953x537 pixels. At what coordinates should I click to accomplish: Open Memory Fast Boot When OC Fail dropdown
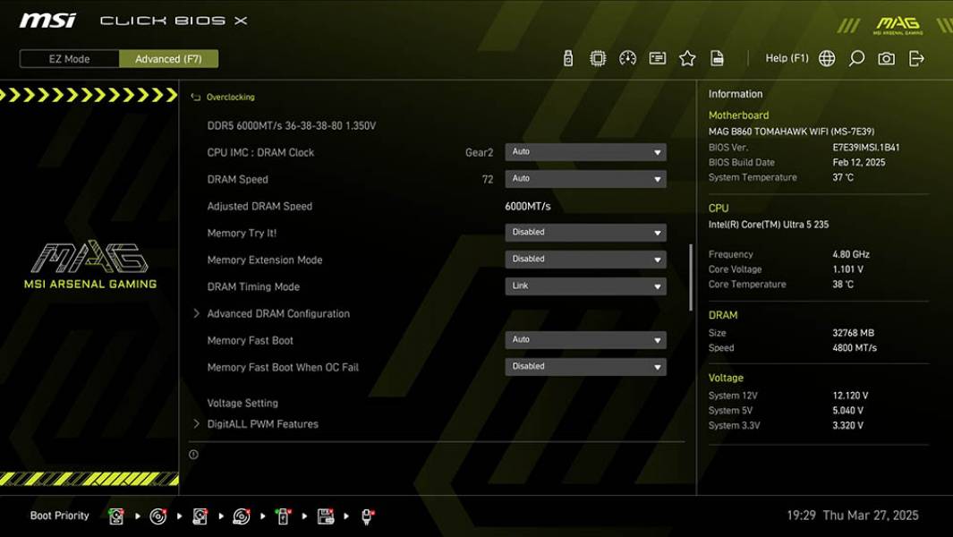pos(585,367)
